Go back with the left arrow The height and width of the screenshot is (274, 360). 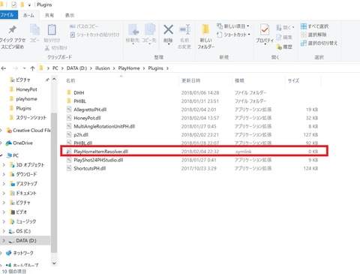click(x=4, y=68)
